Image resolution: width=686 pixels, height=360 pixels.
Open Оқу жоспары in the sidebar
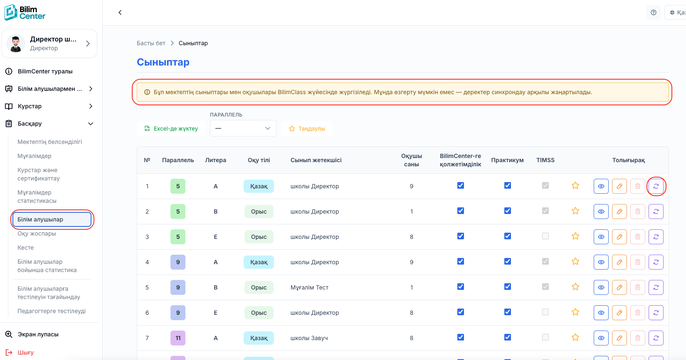pos(37,234)
